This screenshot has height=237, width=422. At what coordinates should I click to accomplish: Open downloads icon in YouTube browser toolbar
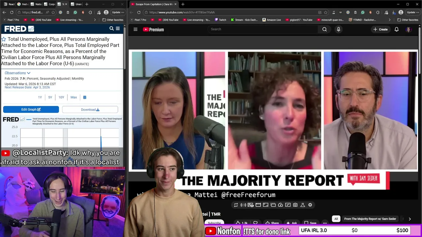(393, 13)
